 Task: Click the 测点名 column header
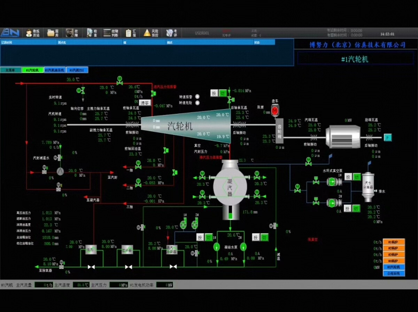pyautogui.click(x=89, y=42)
